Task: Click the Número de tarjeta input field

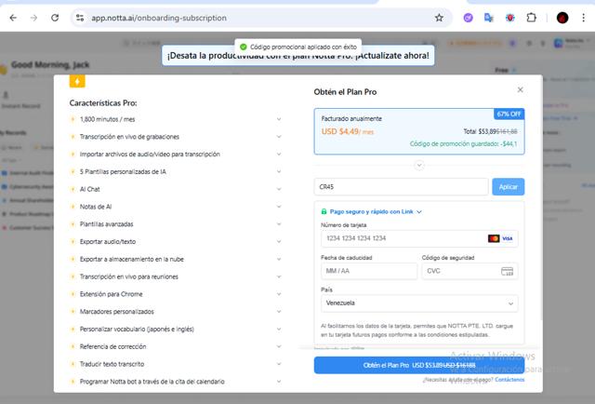Action: [x=419, y=238]
